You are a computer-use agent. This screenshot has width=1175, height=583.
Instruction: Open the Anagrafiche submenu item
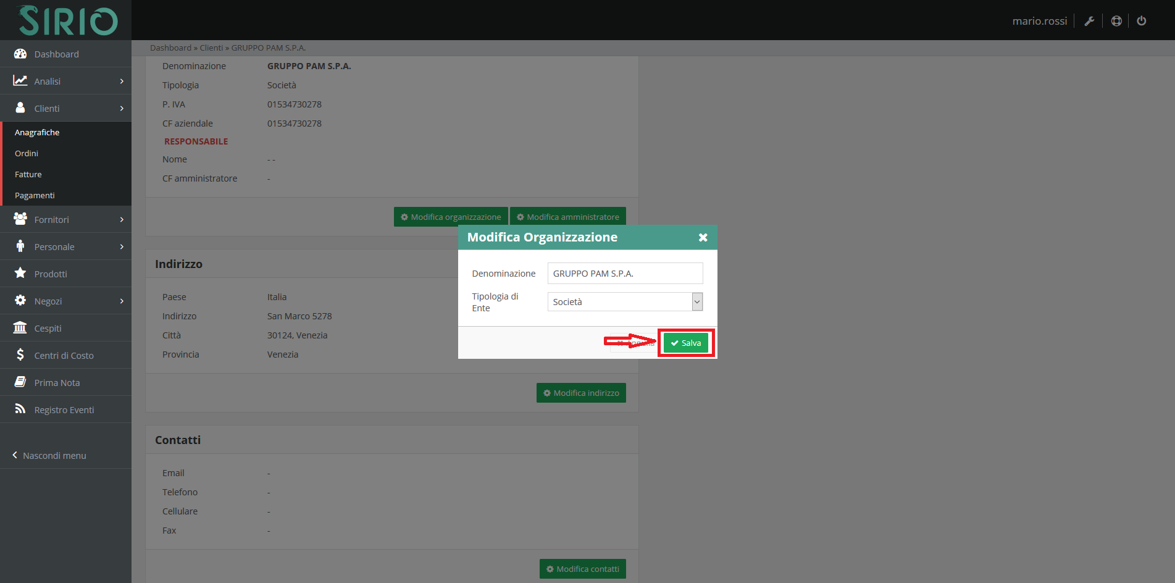pos(37,132)
